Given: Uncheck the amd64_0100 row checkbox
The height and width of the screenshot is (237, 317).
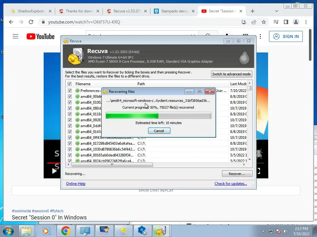Looking at the screenshot, I should pos(70,102).
